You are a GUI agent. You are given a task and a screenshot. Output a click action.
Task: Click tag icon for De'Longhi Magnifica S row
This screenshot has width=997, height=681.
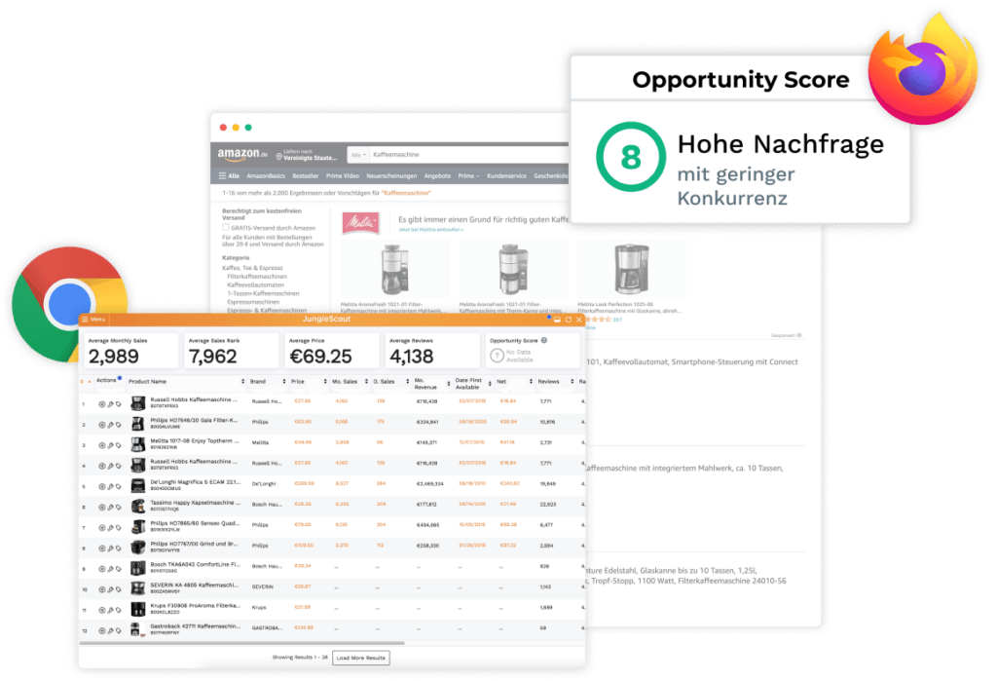(x=118, y=487)
